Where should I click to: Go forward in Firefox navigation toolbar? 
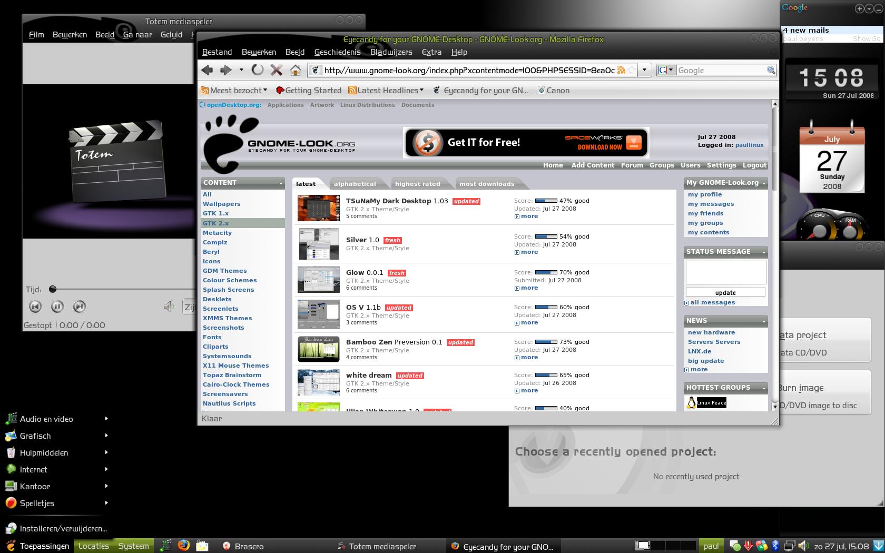pyautogui.click(x=226, y=70)
